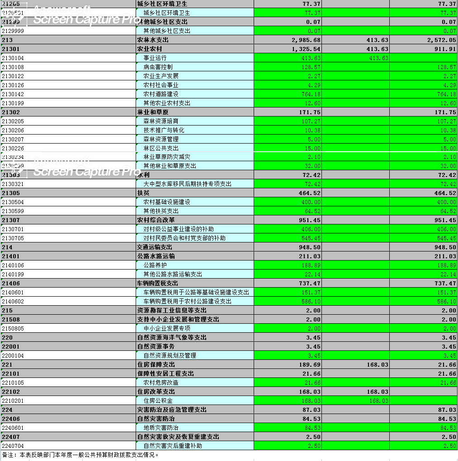Select the 住房改革支出 subcategory name
This screenshot has height=461, width=458.
click(x=195, y=391)
